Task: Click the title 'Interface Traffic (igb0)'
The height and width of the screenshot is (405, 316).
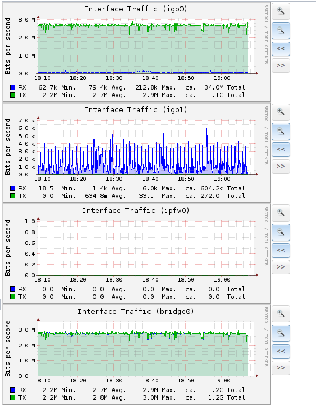Action: coord(136,9)
